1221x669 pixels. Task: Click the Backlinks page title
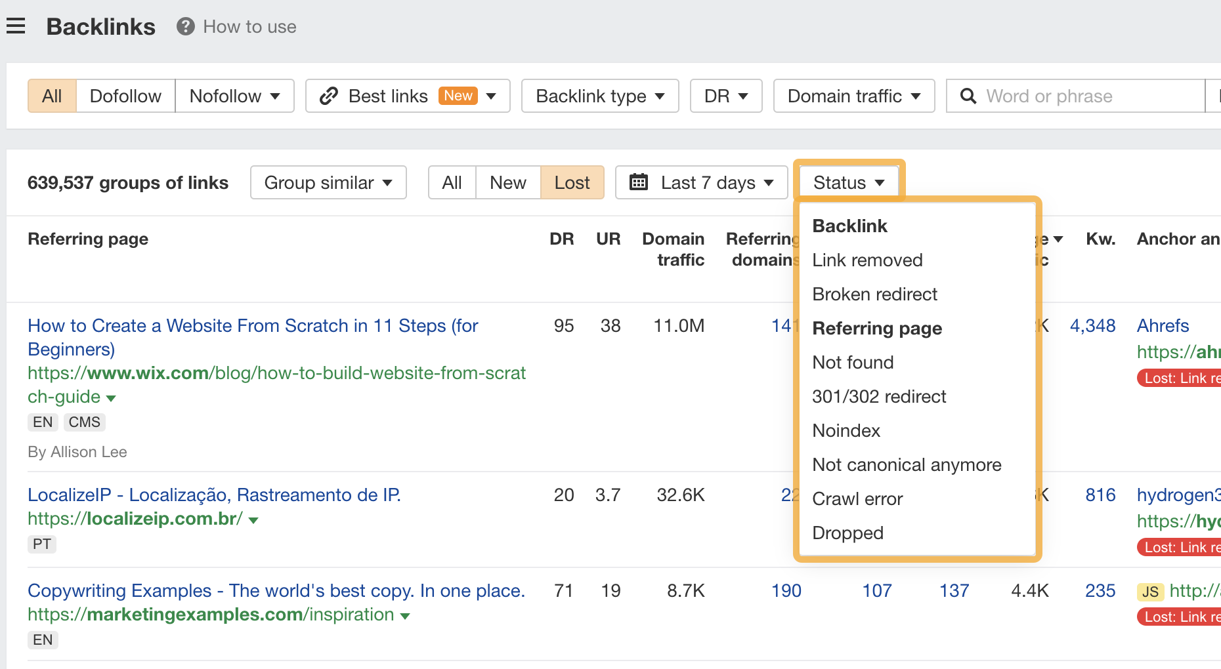[101, 27]
